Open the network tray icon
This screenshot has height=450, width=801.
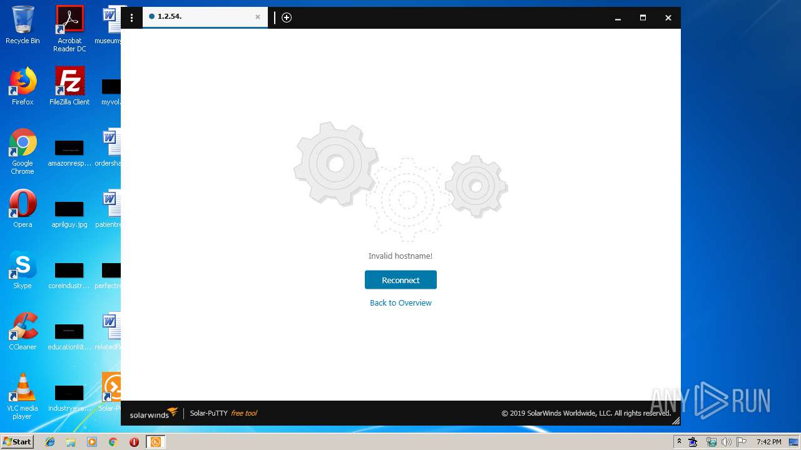coord(711,442)
